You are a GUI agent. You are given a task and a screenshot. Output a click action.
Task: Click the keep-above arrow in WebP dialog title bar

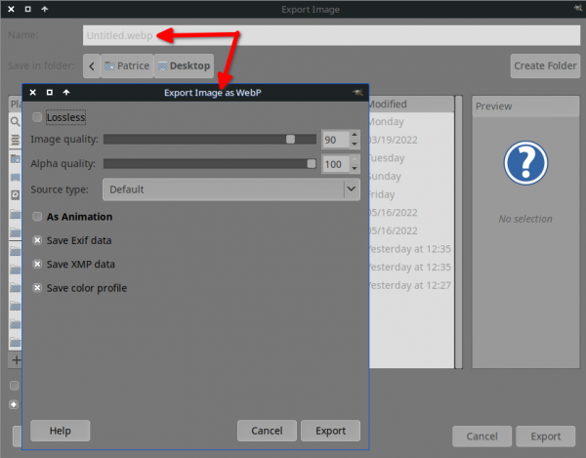tap(66, 92)
